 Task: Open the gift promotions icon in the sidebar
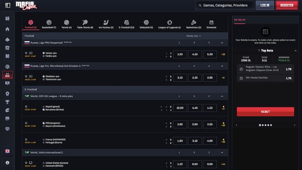point(7,18)
